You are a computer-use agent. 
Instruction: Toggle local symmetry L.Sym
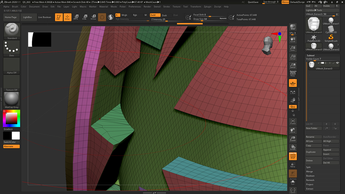(293, 92)
